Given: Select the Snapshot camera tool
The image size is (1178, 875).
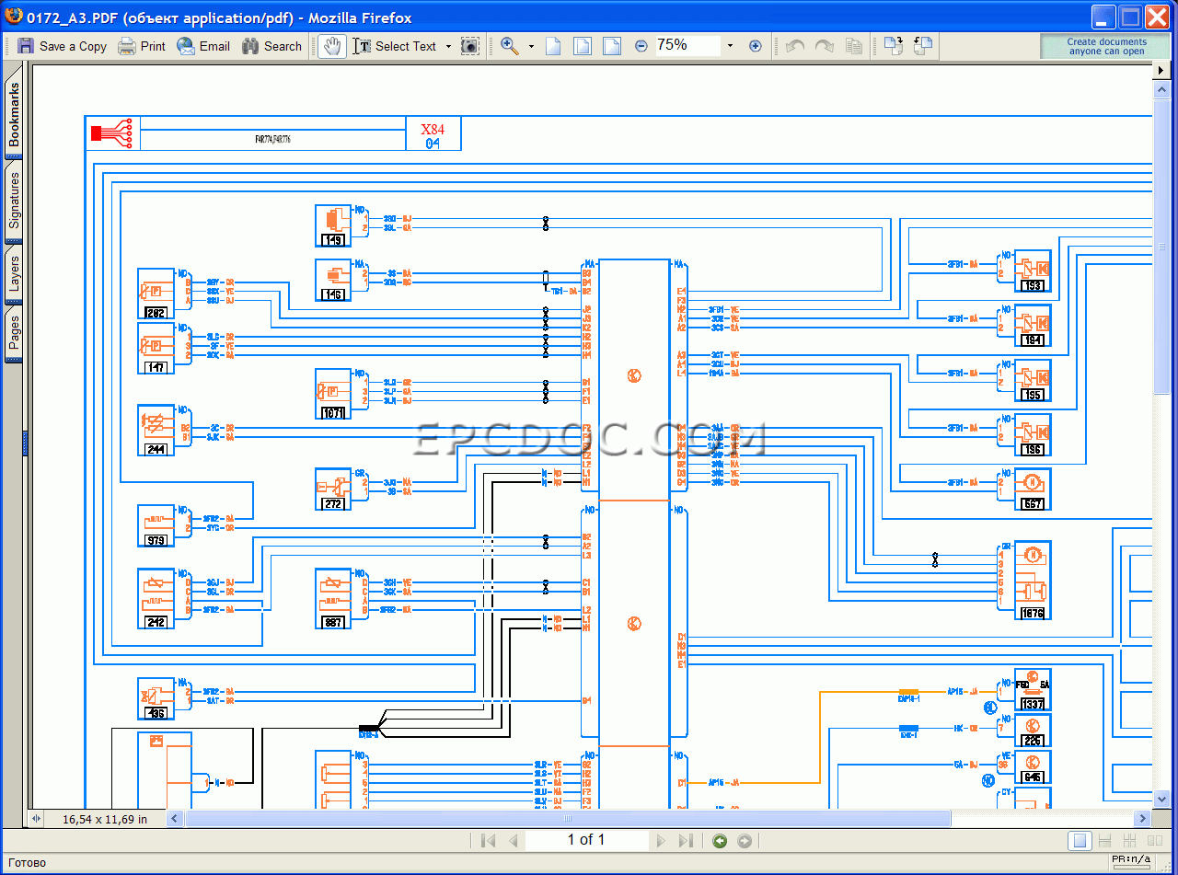Looking at the screenshot, I should [x=470, y=46].
